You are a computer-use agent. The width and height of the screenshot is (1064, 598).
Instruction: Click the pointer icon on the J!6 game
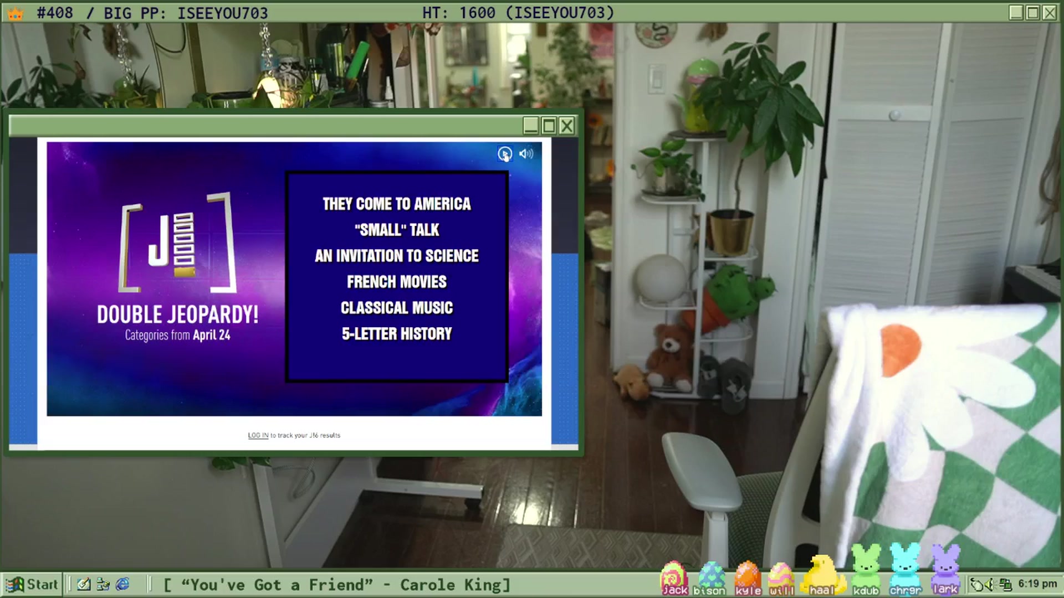tap(504, 154)
